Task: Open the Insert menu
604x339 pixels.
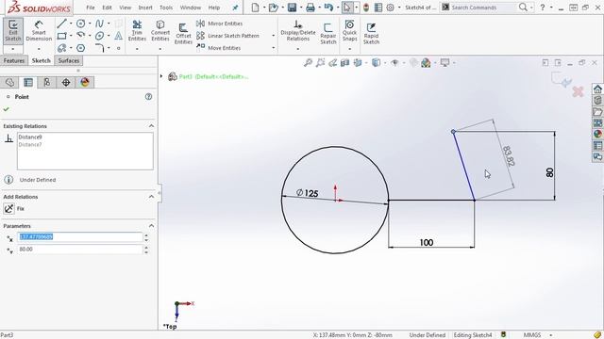Action: 145,8
